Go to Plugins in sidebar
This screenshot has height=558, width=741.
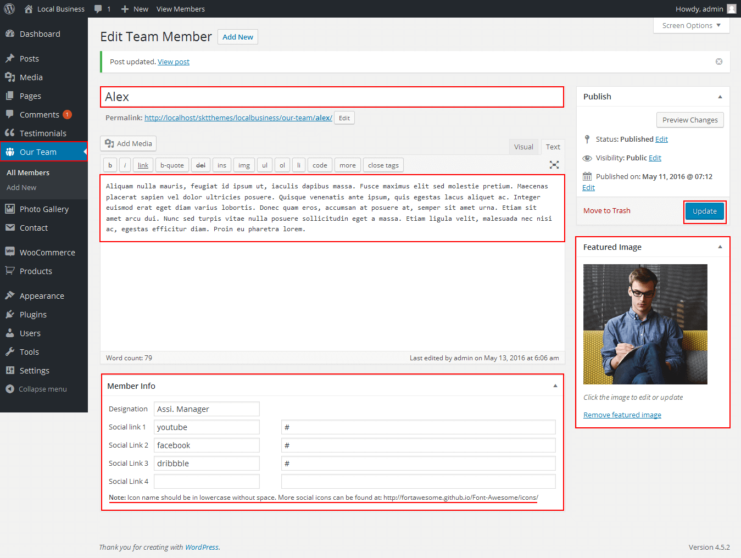coord(33,315)
